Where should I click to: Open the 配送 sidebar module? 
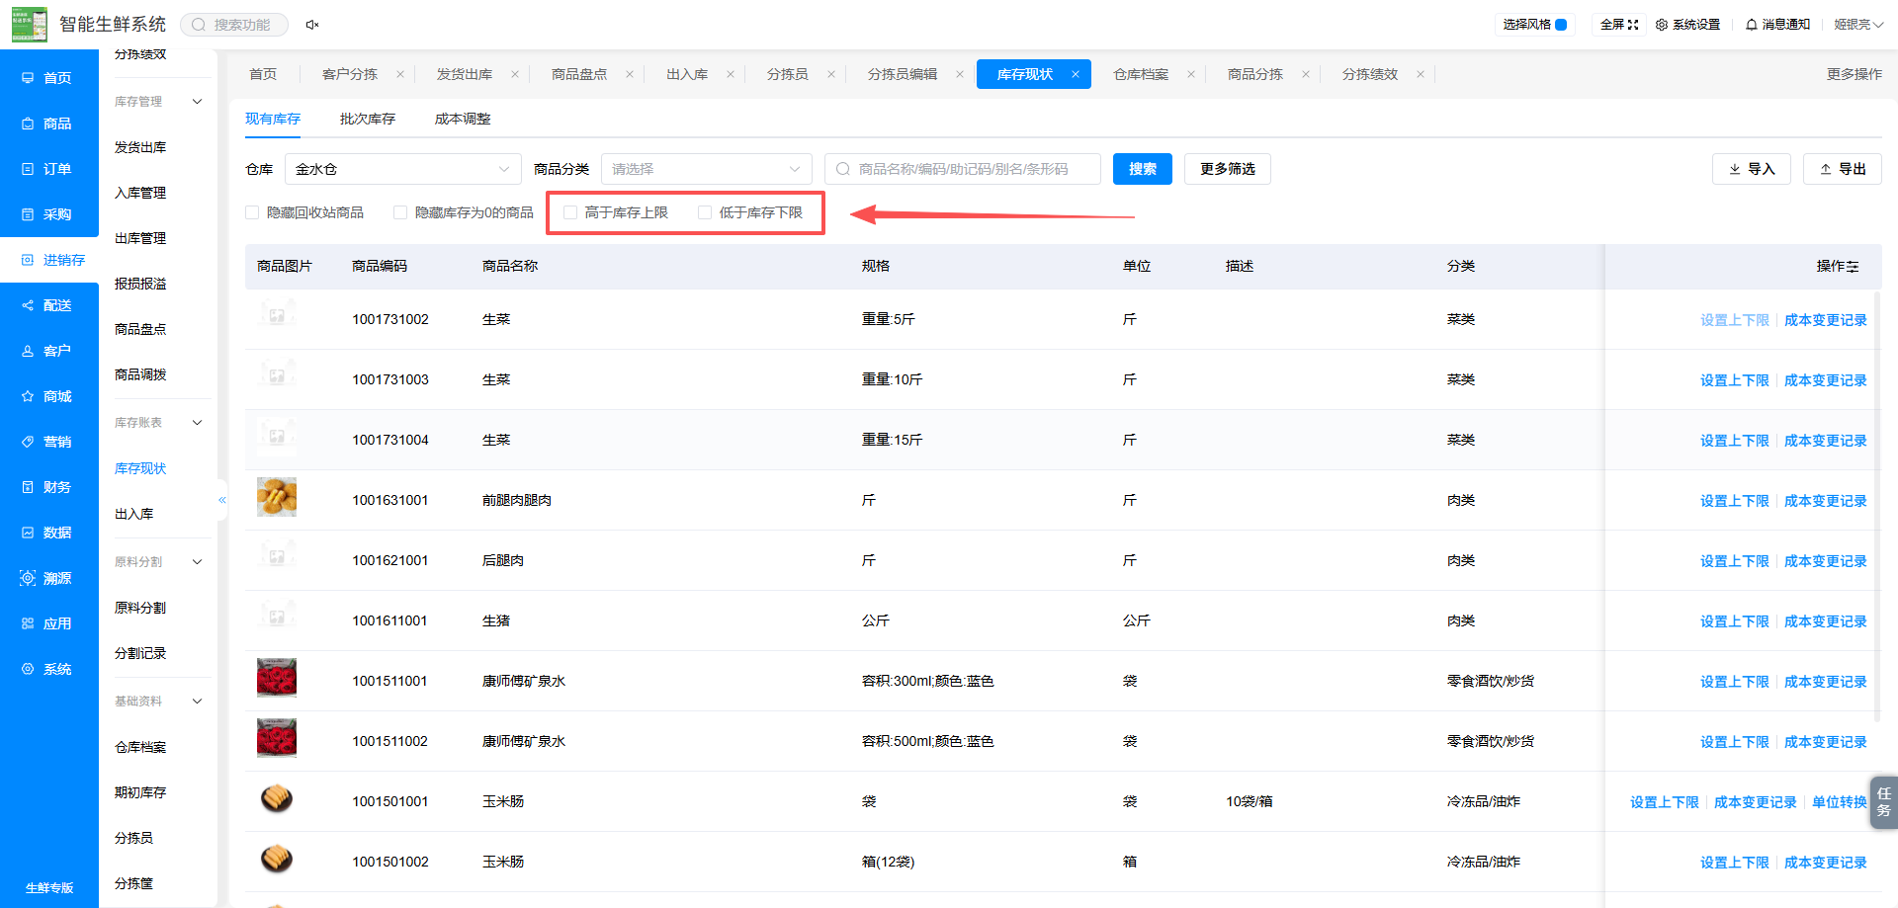pyautogui.click(x=47, y=305)
